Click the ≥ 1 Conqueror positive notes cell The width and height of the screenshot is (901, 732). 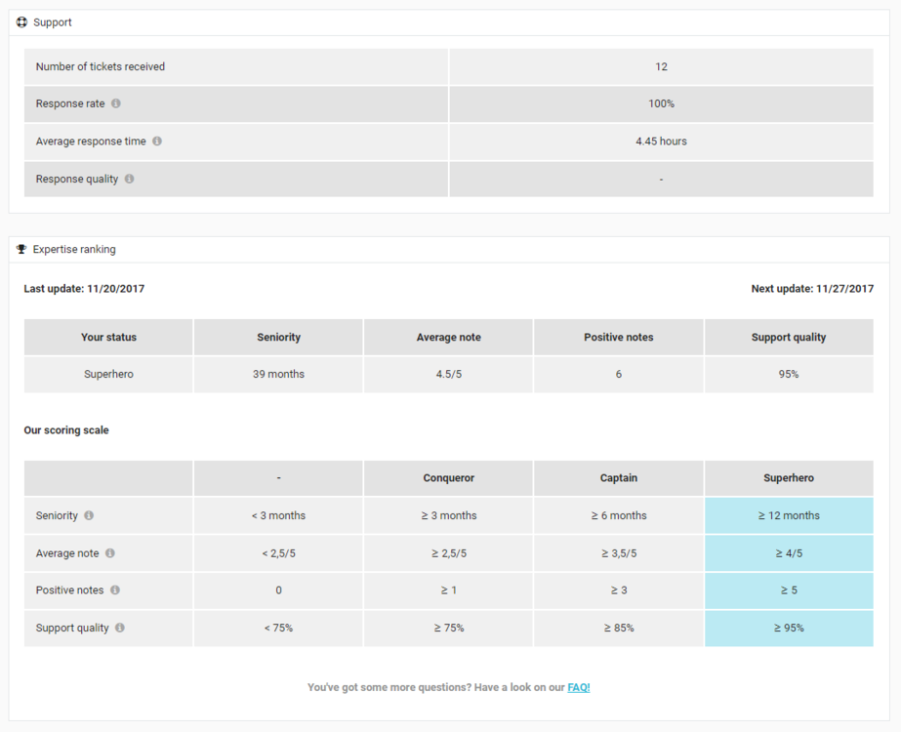[x=449, y=590]
